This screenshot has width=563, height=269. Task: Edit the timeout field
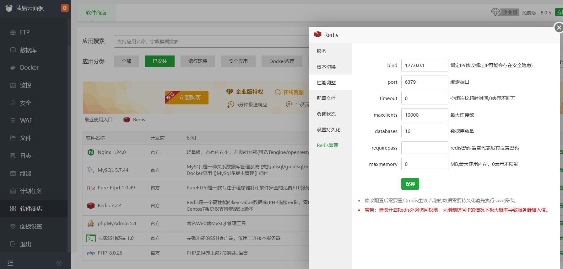click(x=425, y=98)
